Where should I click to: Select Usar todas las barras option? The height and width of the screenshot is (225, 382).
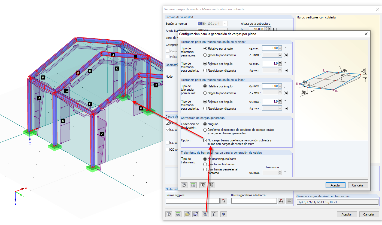(205, 164)
